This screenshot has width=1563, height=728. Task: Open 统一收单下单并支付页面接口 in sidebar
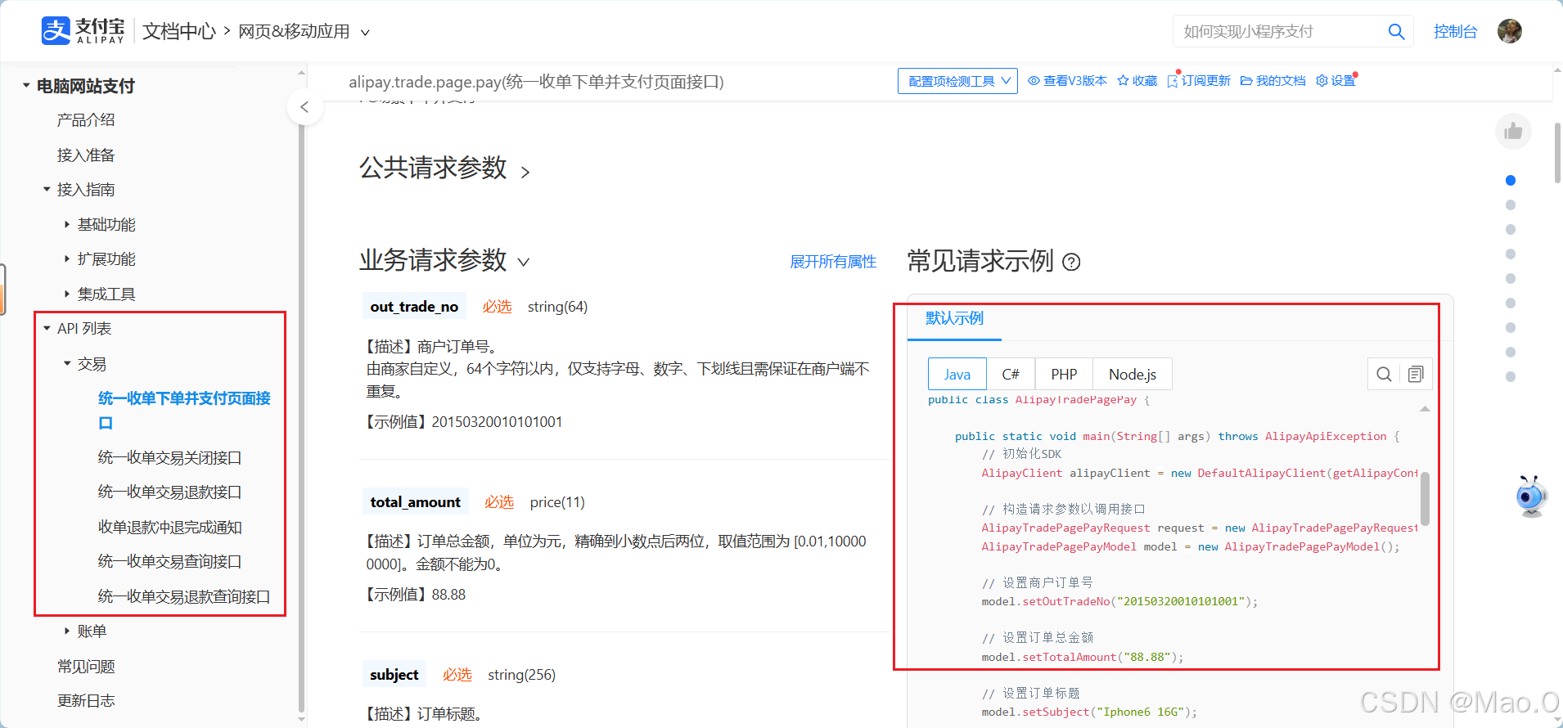184,411
